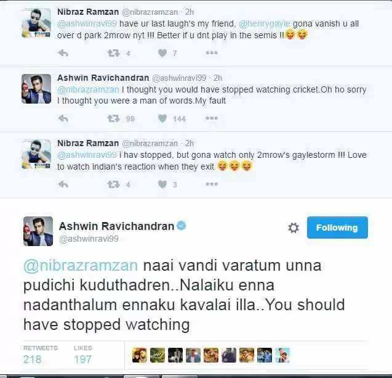Retweet Ashwin's tweet with 98 retweets
Screen dimensions: 392x378
(x=113, y=118)
